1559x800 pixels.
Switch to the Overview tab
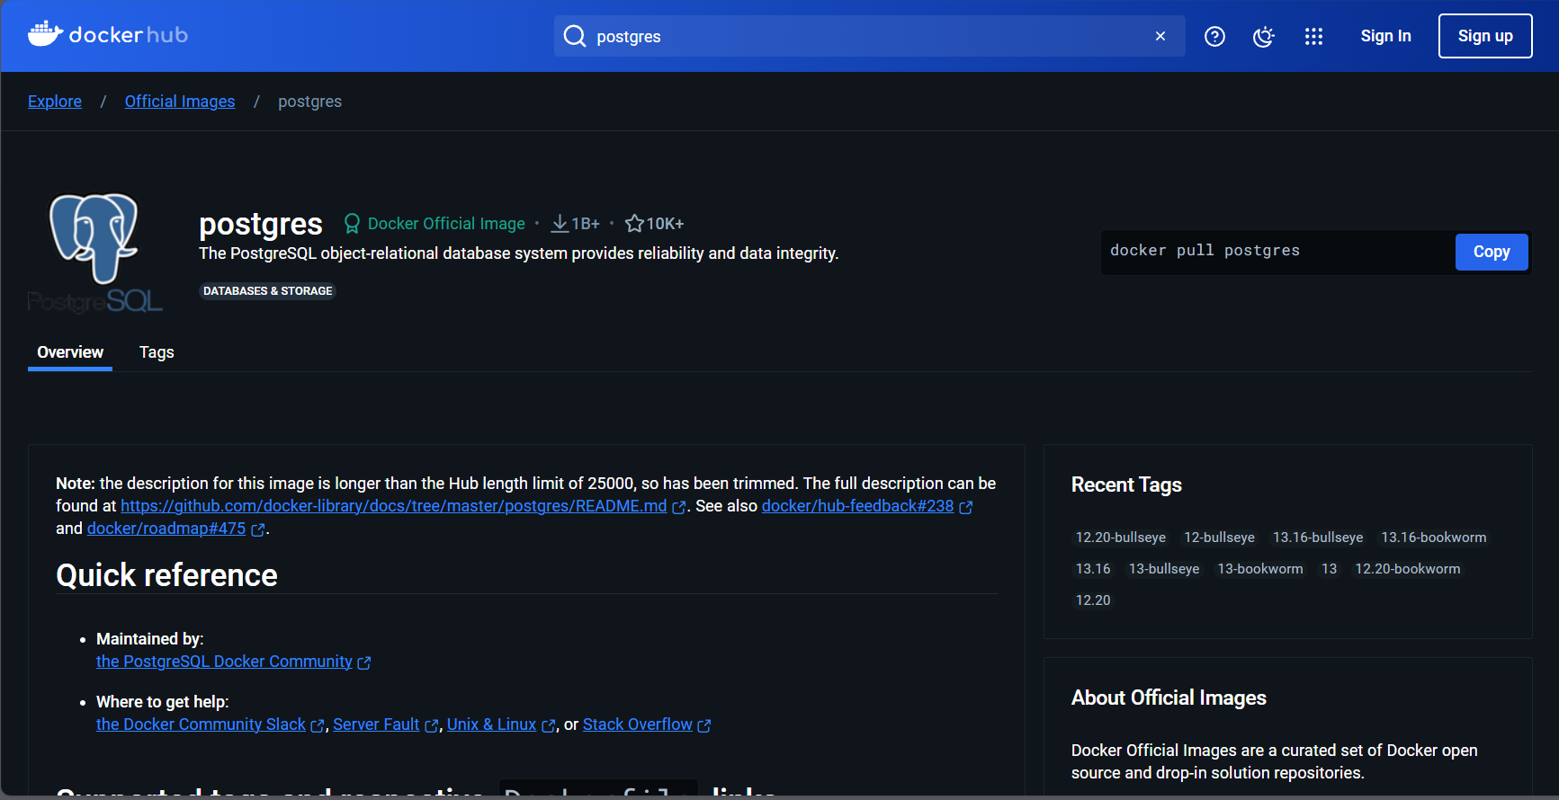tap(70, 352)
